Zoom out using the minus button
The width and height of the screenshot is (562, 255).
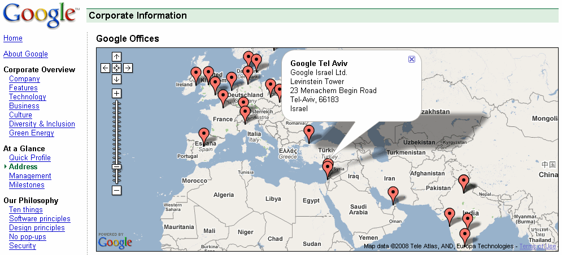click(x=116, y=191)
